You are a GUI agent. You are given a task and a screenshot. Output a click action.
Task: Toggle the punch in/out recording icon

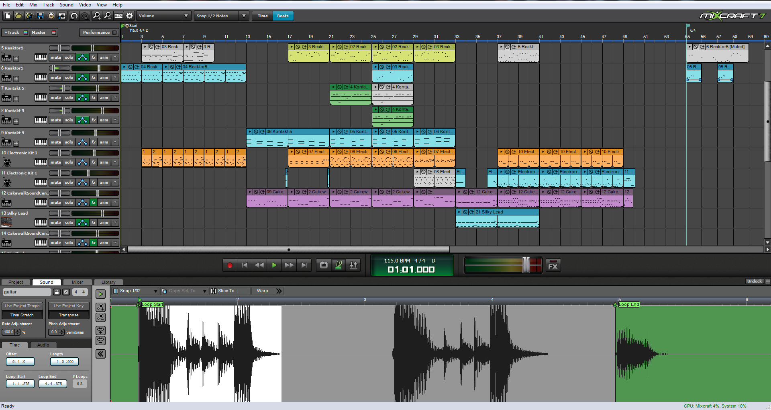point(353,265)
